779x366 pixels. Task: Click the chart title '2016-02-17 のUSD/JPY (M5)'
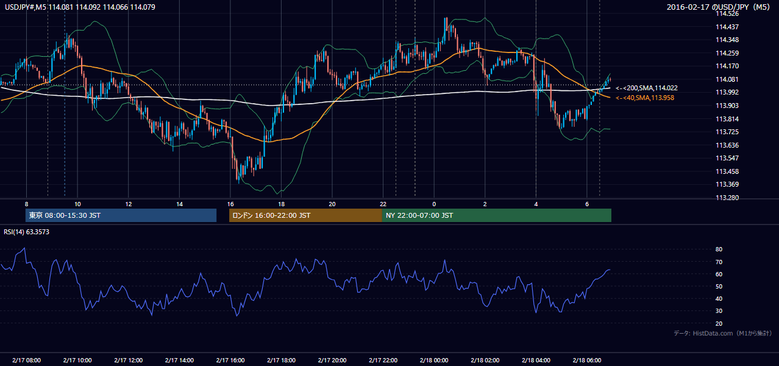pos(719,7)
